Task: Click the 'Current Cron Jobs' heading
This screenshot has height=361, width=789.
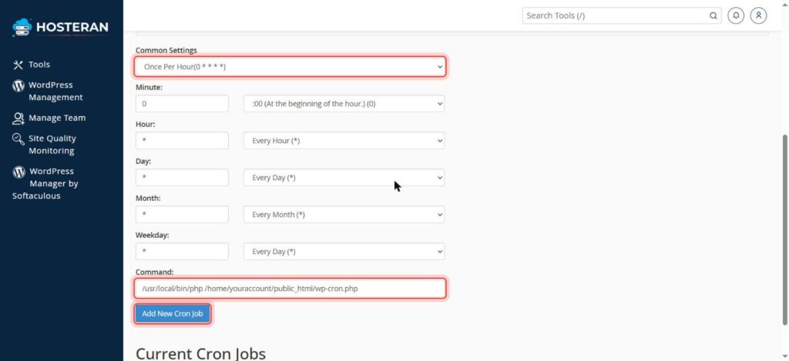Action: pos(200,353)
